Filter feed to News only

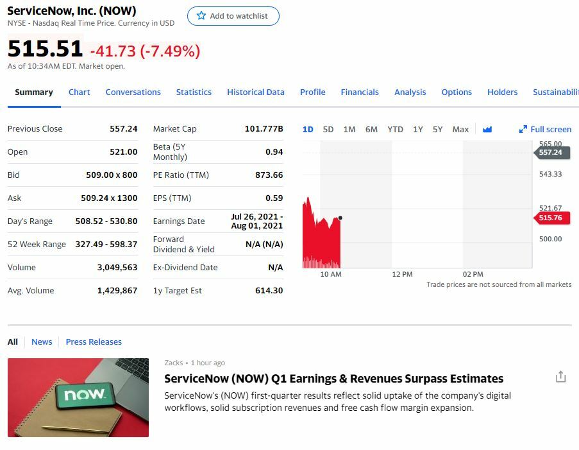coord(42,342)
